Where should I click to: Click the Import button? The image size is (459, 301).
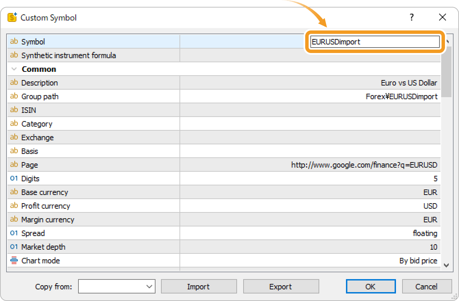pyautogui.click(x=199, y=287)
